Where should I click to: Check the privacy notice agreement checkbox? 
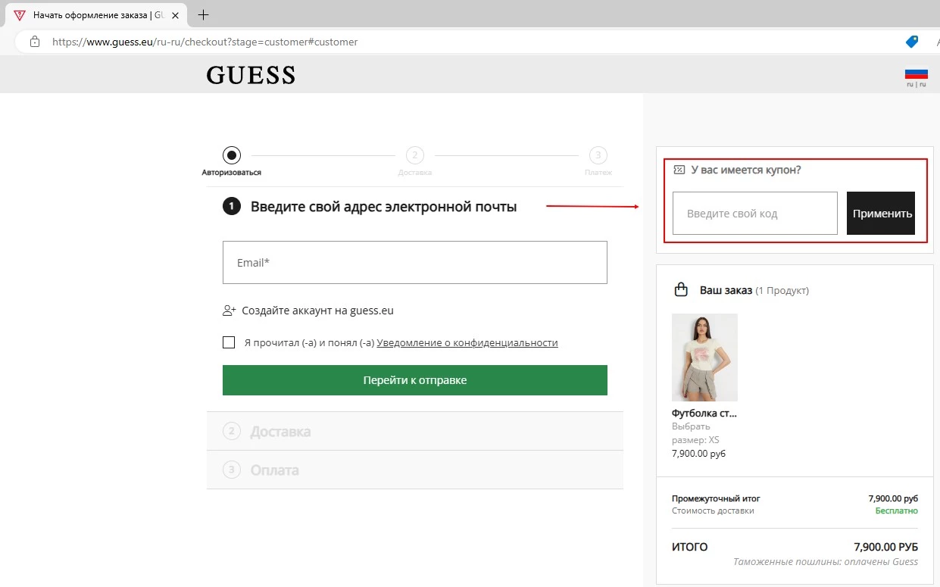click(x=229, y=342)
